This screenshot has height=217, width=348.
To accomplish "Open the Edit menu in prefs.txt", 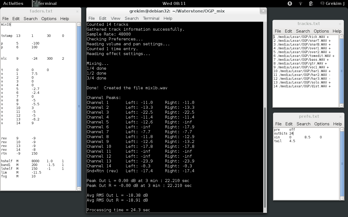I will coord(289,124).
